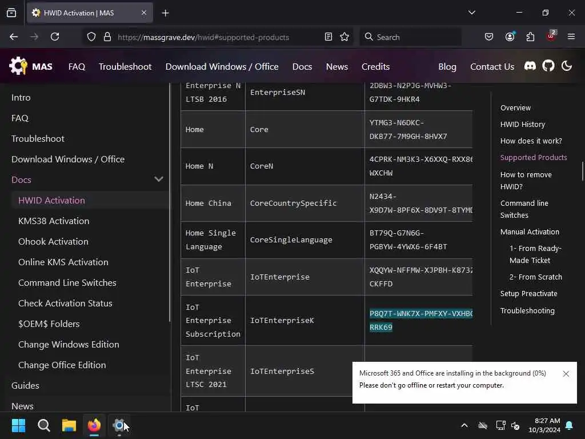The image size is (585, 439).
Task: Reload the current page
Action: (55, 37)
